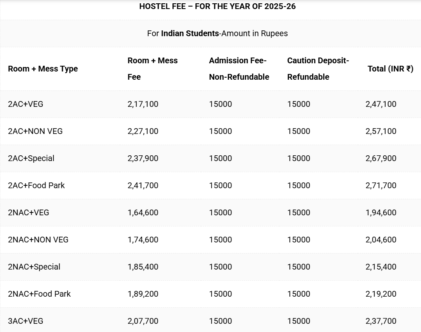This screenshot has height=332, width=421.
Task: Click caution deposit 15000 in 2AC+Special row
Action: [299, 158]
